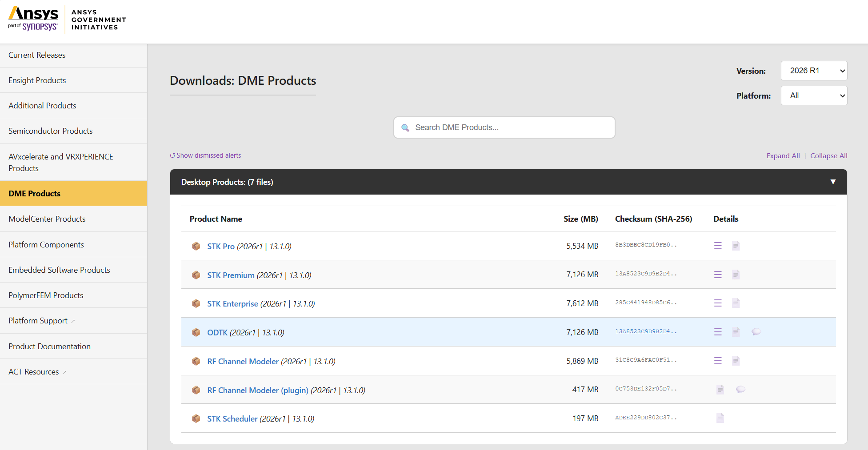Screen dimensions: 868x450
Task: Open the list details icon for ODTK
Action: pos(718,332)
